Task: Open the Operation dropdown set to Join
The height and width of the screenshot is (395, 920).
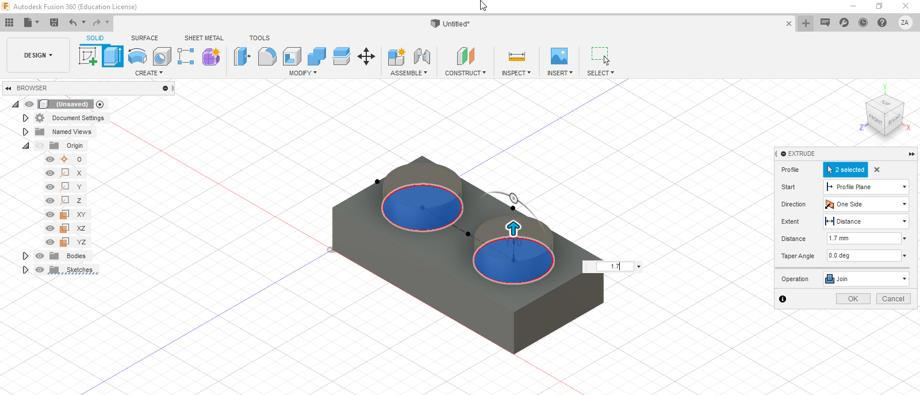Action: point(866,279)
